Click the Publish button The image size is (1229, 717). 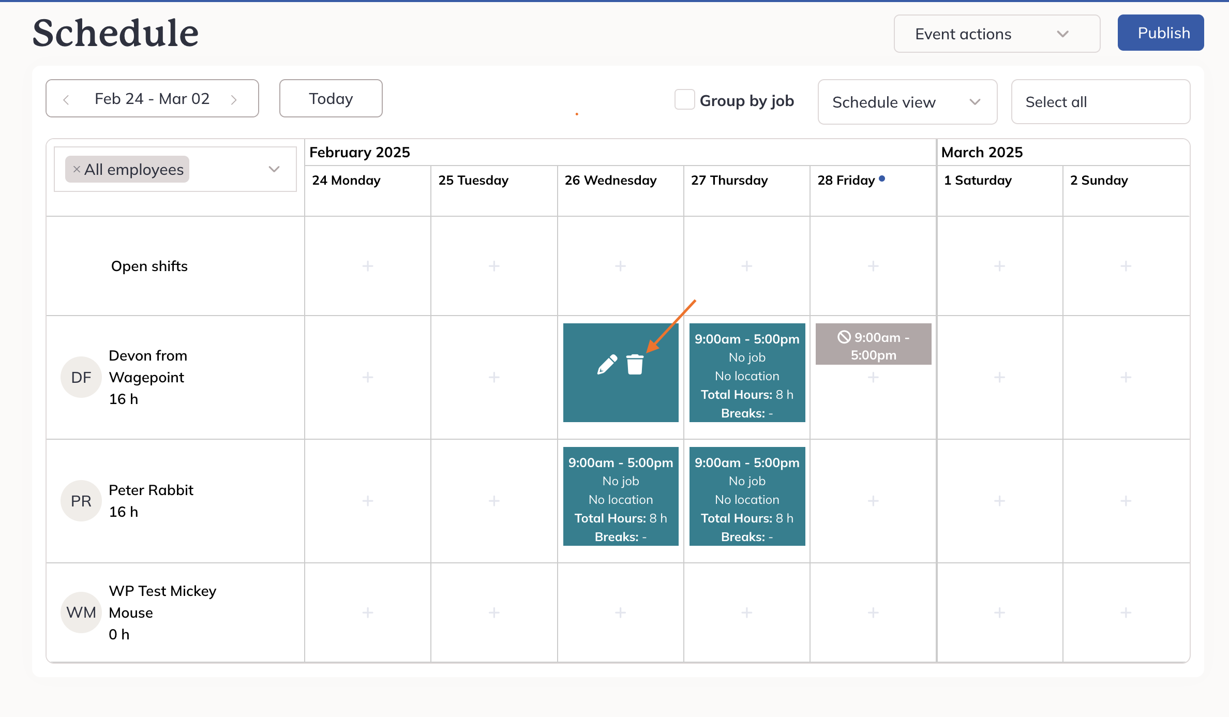(x=1161, y=33)
